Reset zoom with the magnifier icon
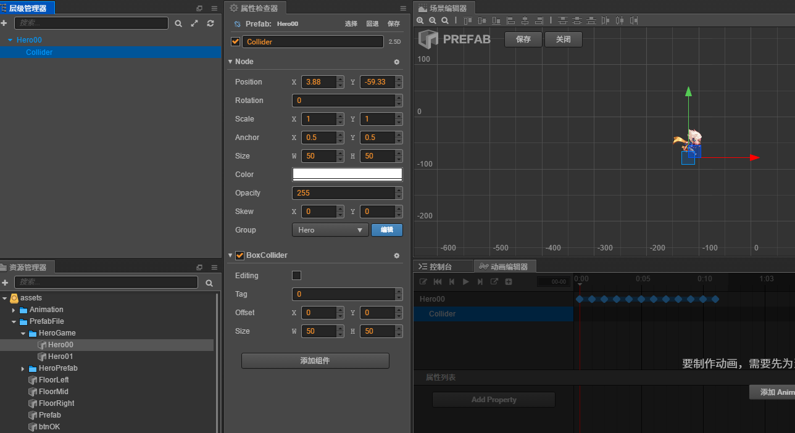 pyautogui.click(x=444, y=20)
